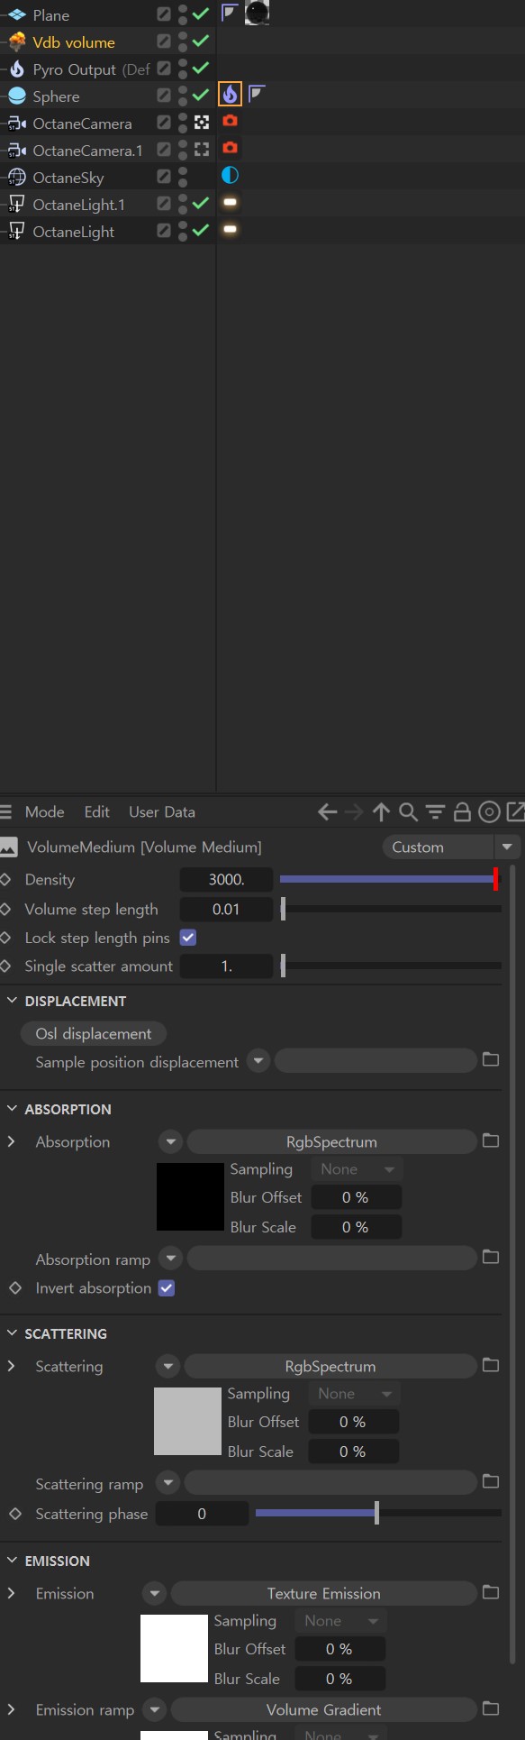Click the Osl displacement button
This screenshot has height=1740, width=525.
(94, 1033)
